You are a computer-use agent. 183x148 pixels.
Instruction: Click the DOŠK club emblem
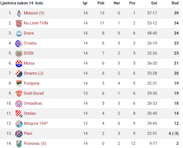[19, 53]
